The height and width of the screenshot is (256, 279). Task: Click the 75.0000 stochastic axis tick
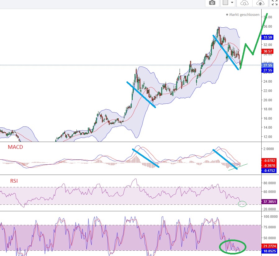click(x=269, y=227)
